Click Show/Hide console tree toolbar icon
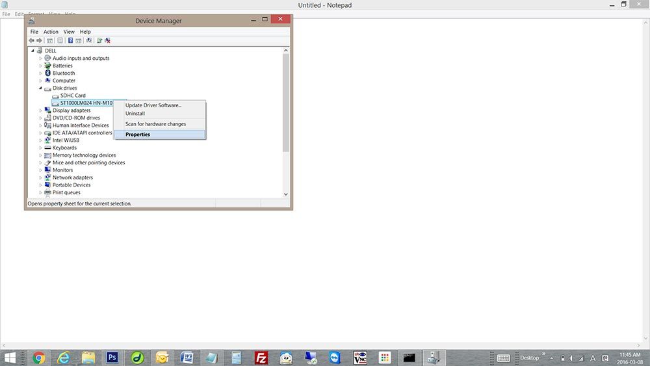650x366 pixels. coord(50,40)
